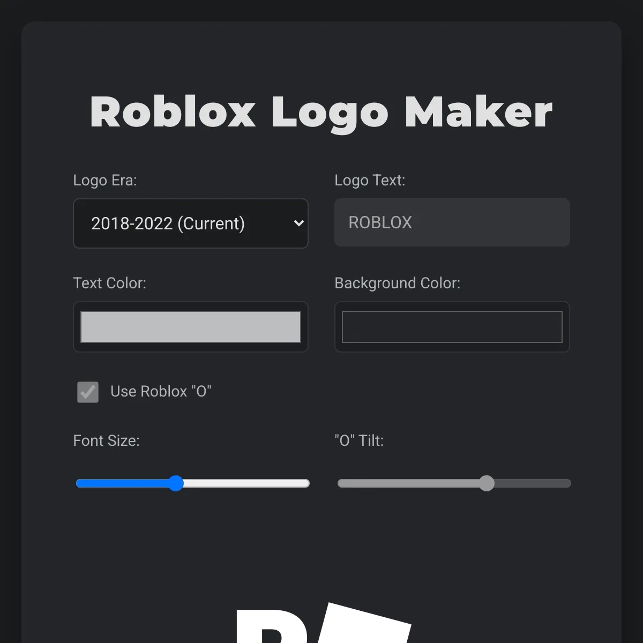643x643 pixels.
Task: Click the Logo Text field containing ROBLOX
Action: 452,222
